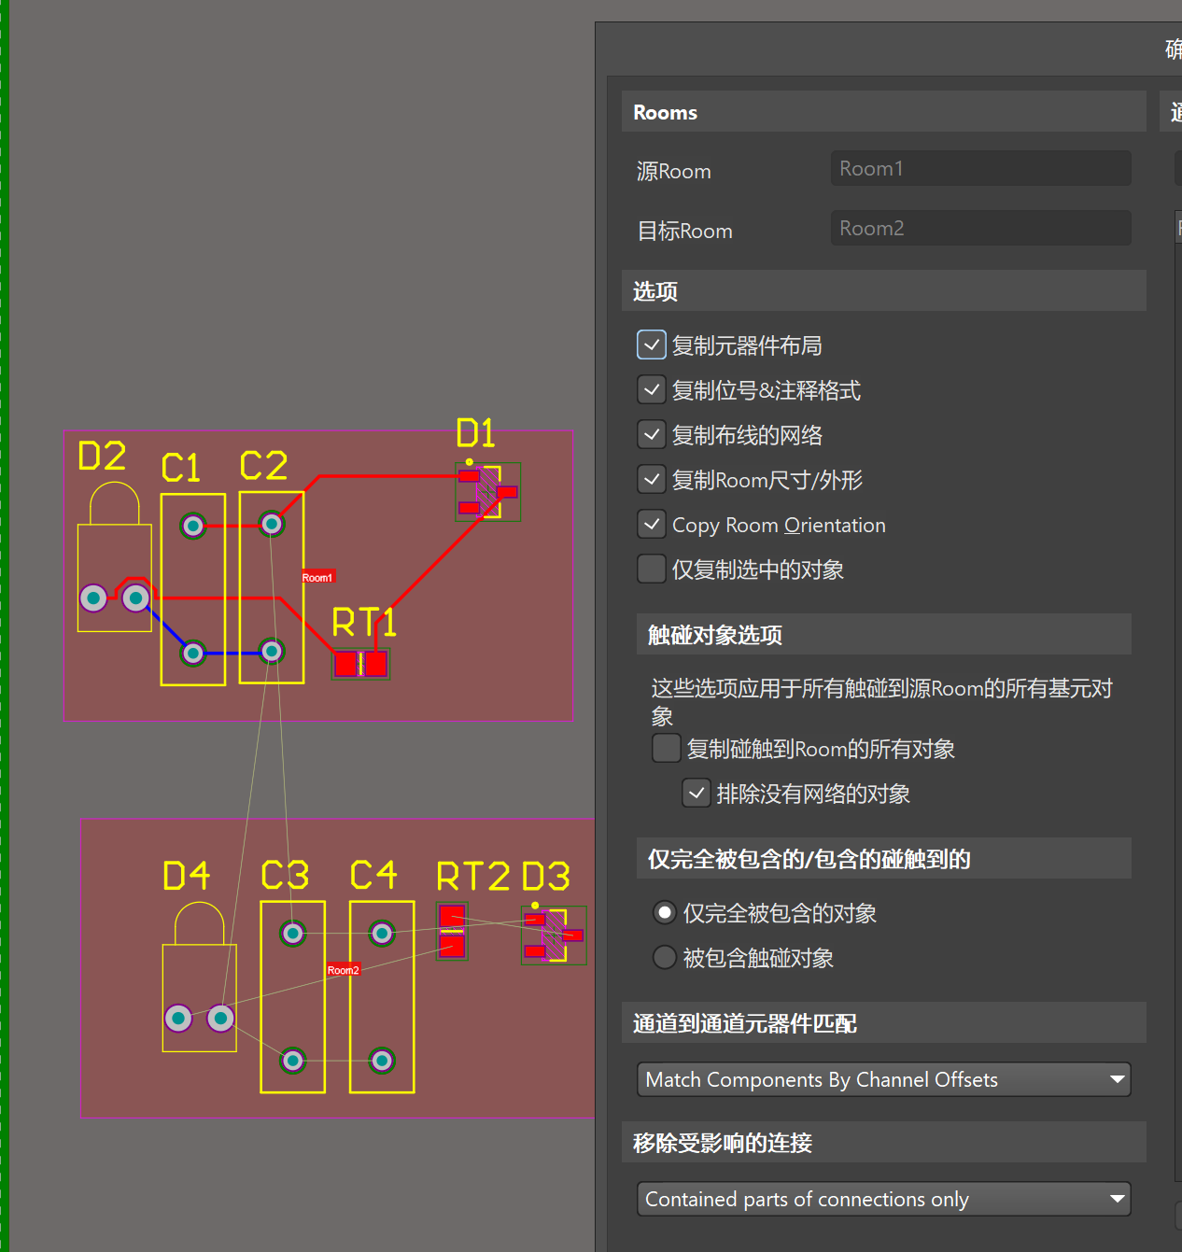Viewport: 1182px width, 1252px height.
Task: Select the RT2 component pads
Action: coord(452,931)
